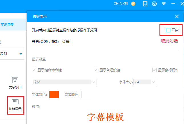Toggle 显示普通按键 checkbox
The height and width of the screenshot is (124, 184).
[96, 70]
